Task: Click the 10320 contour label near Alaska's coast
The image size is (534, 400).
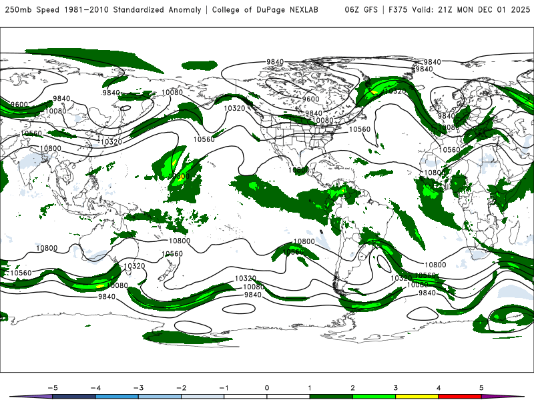Action: pos(234,108)
